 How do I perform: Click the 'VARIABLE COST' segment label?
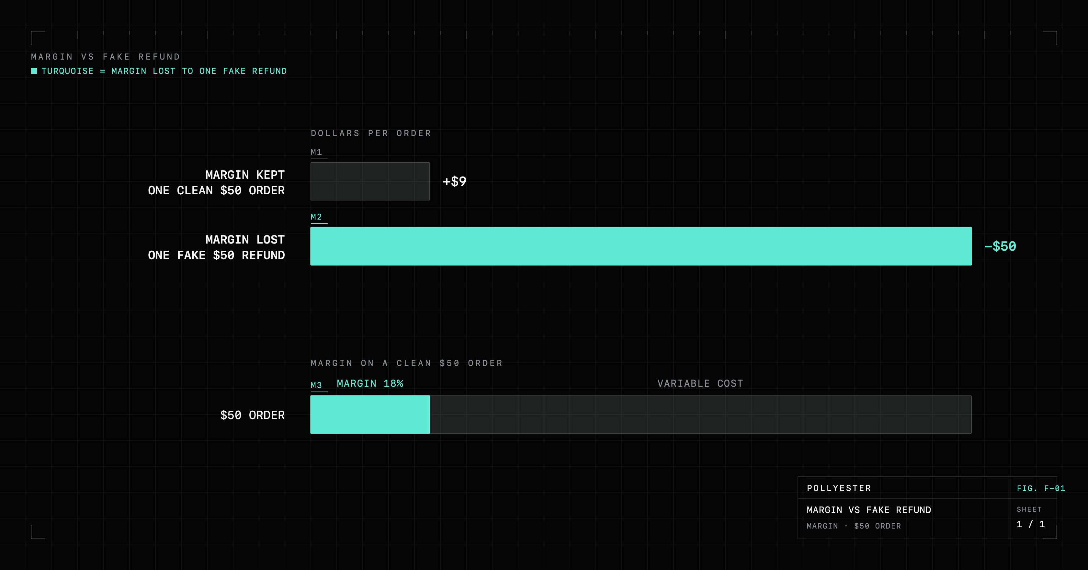[700, 383]
